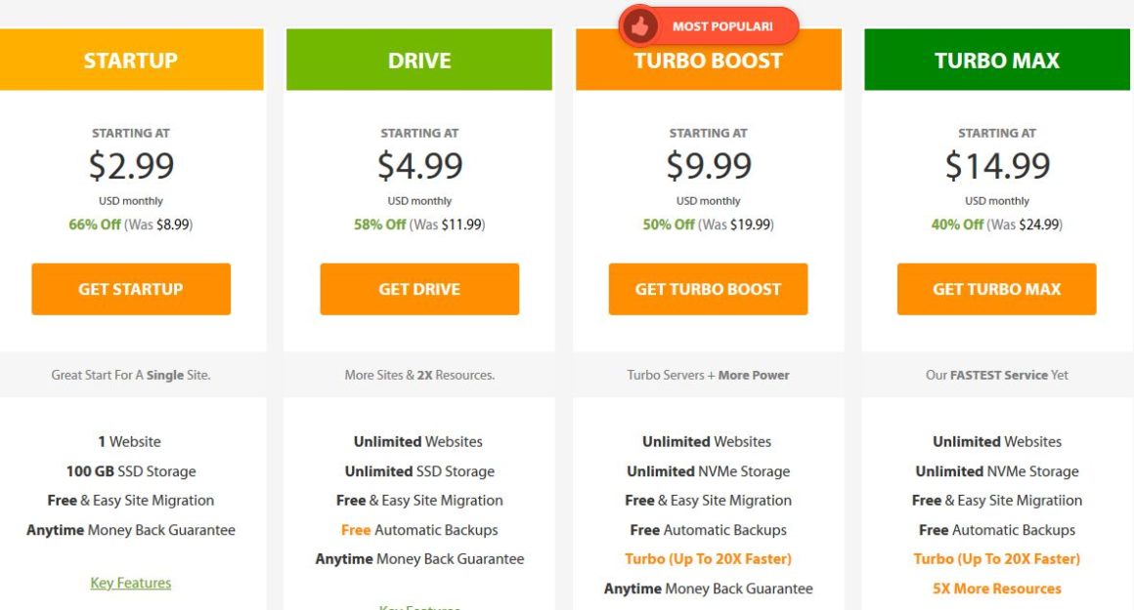Select the Turbo Boost plan header
The width and height of the screenshot is (1134, 610).
709,60
